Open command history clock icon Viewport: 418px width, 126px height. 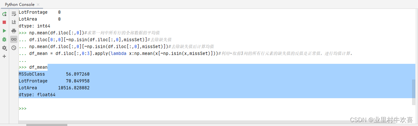[14, 48]
